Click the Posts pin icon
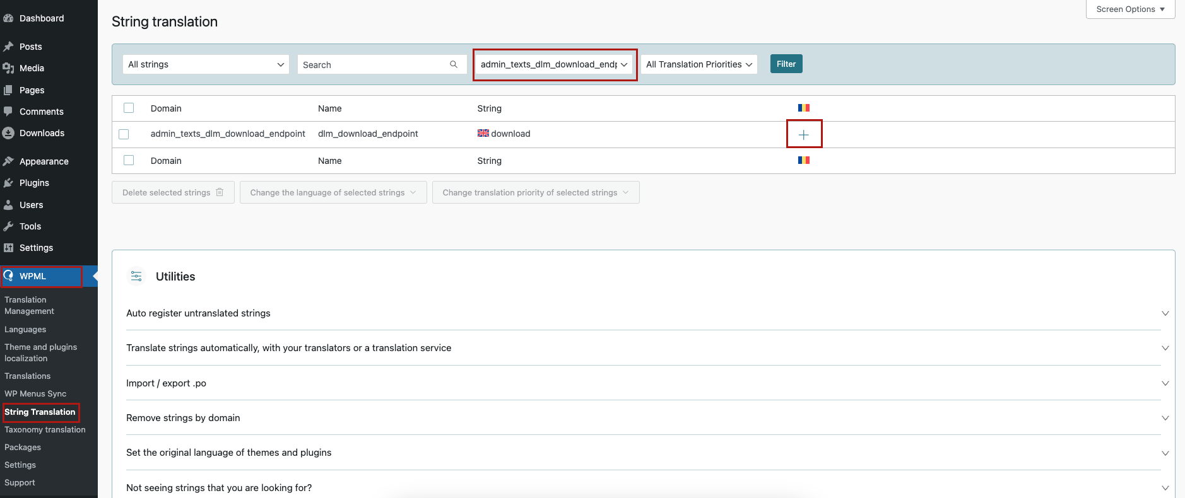 click(x=8, y=47)
